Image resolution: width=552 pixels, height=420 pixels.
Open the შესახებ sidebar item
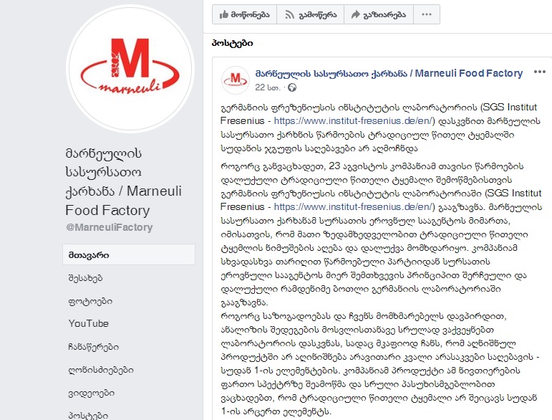[x=85, y=278]
